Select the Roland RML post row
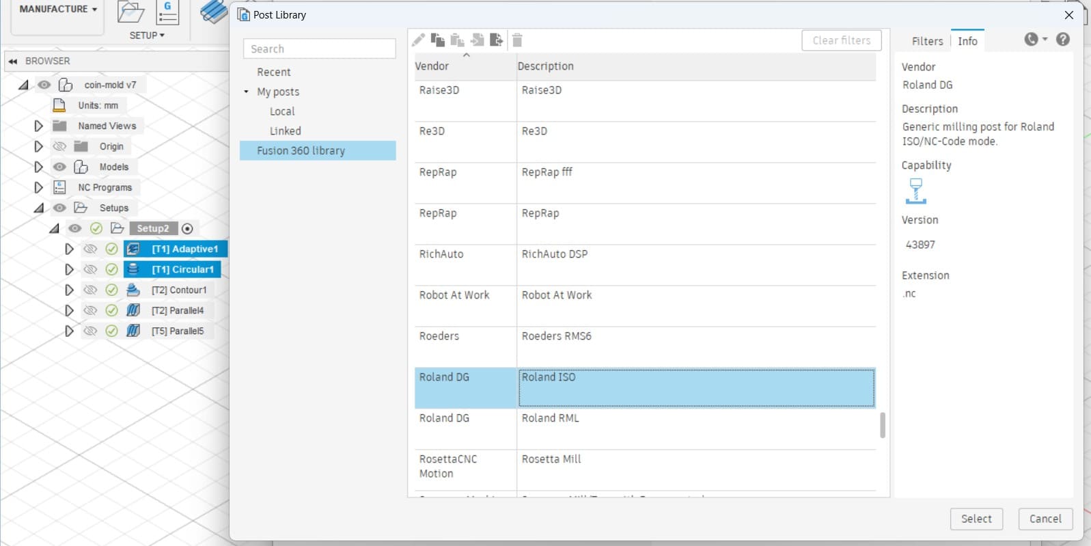This screenshot has height=546, width=1091. coord(645,429)
